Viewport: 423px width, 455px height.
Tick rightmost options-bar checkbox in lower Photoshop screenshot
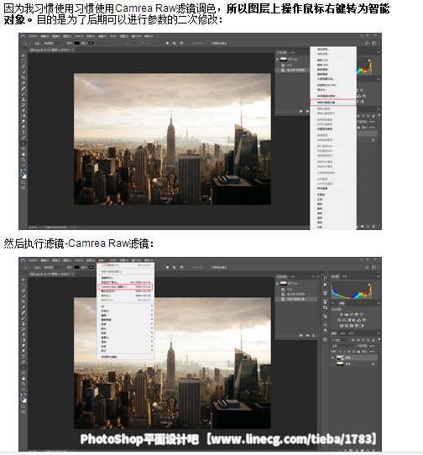tap(209, 267)
